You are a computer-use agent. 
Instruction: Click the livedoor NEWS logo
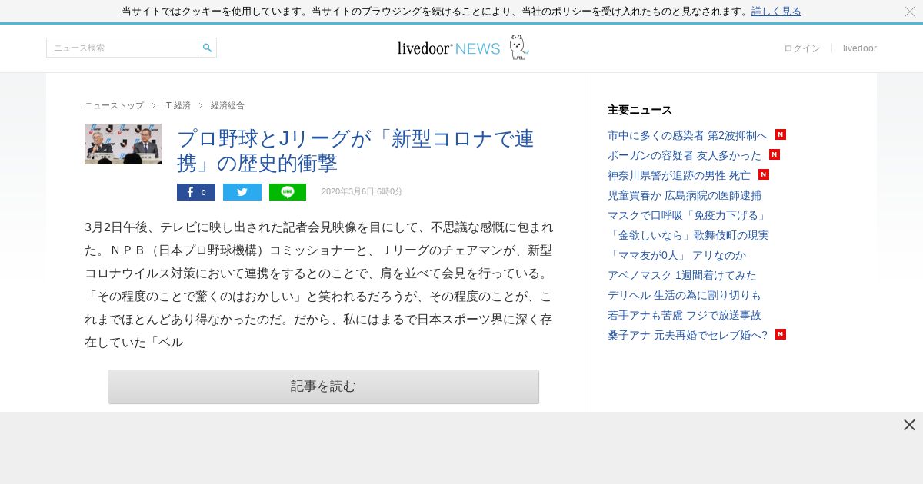(x=448, y=48)
